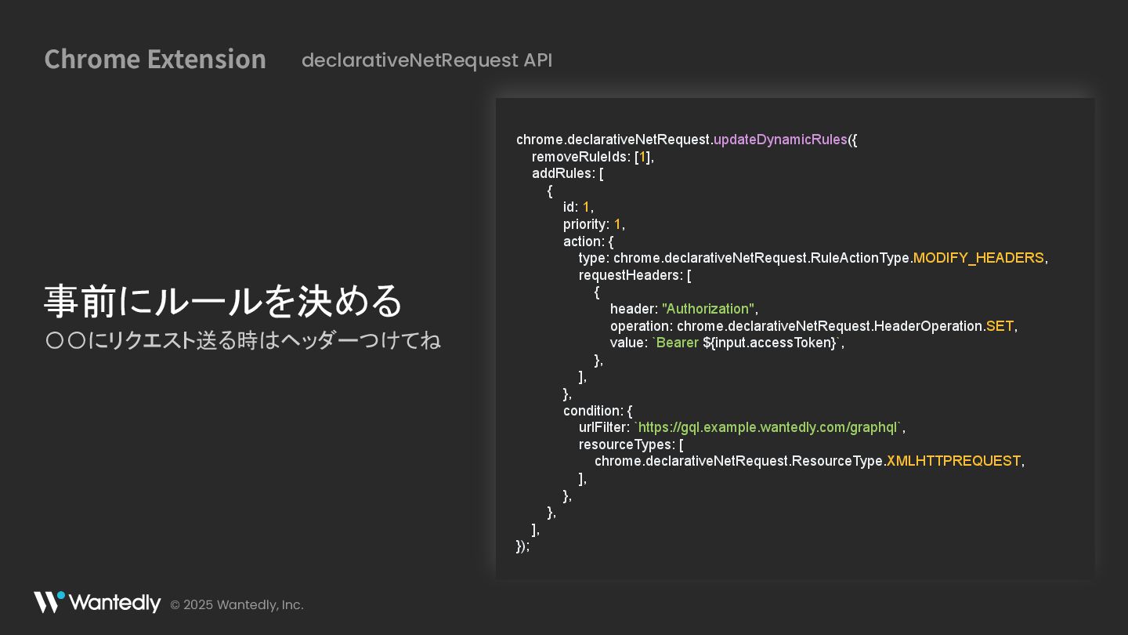This screenshot has height=635, width=1128.
Task: Click the large Japanese heading 事前にルールを決める
Action: pos(223,301)
